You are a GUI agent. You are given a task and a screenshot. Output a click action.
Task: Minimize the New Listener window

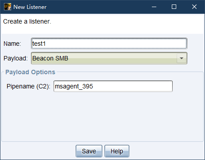pyautogui.click(x=154, y=7)
